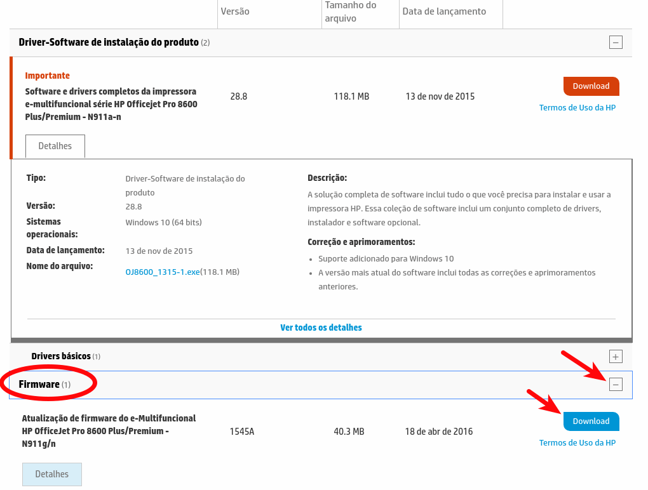Screen dimensions: 648x490
Task: Click the Importante label
Action: click(47, 76)
